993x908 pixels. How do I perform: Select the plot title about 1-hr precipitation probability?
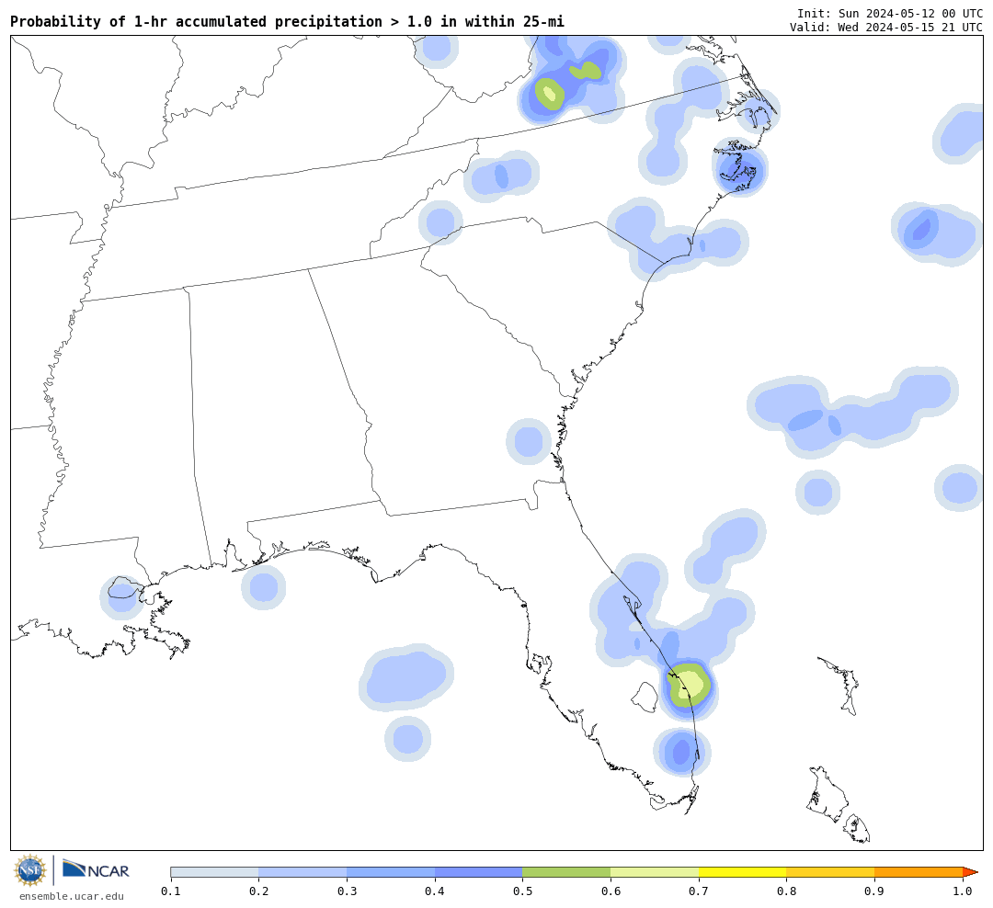287,22
